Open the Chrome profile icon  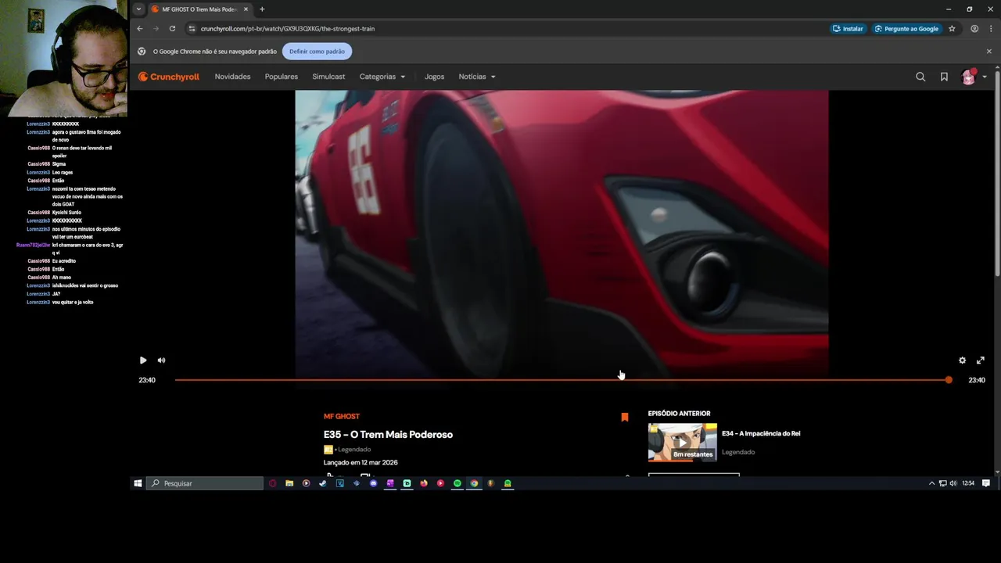pos(974,29)
